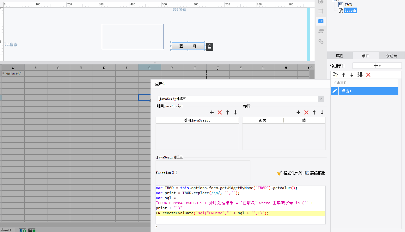Image resolution: width=405 pixels, height=232 pixels.
Task: Click the var TBGD line in the script editor
Action: click(227, 188)
